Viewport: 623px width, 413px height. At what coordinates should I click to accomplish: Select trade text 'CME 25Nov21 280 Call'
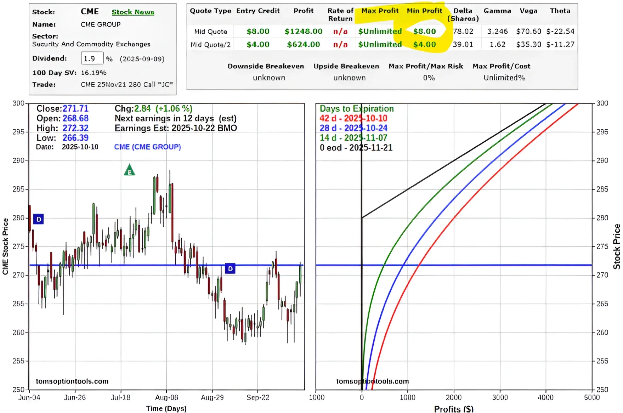(x=118, y=85)
